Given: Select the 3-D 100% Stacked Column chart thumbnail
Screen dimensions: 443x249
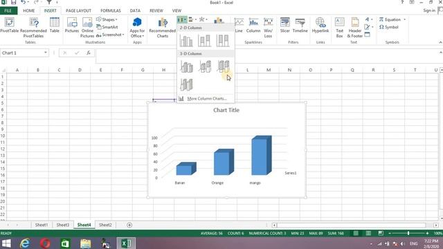Looking at the screenshot, I should [x=223, y=66].
